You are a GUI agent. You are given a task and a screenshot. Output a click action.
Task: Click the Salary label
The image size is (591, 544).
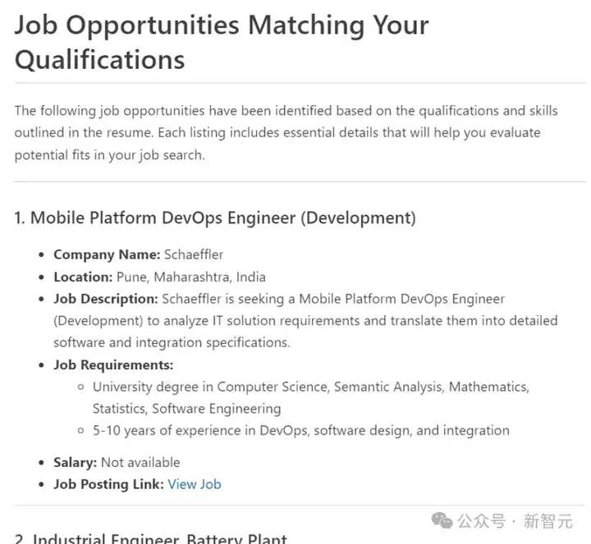point(76,462)
